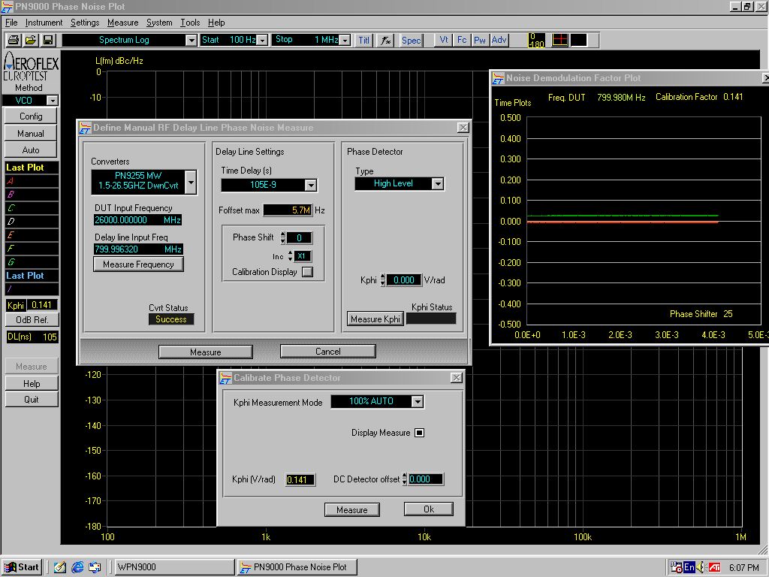The height and width of the screenshot is (577, 769).
Task: Select trace B in plot list
Action: (32, 195)
